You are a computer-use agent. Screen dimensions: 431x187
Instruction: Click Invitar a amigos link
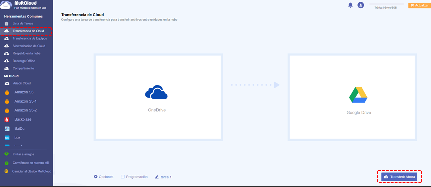[x=23, y=154]
